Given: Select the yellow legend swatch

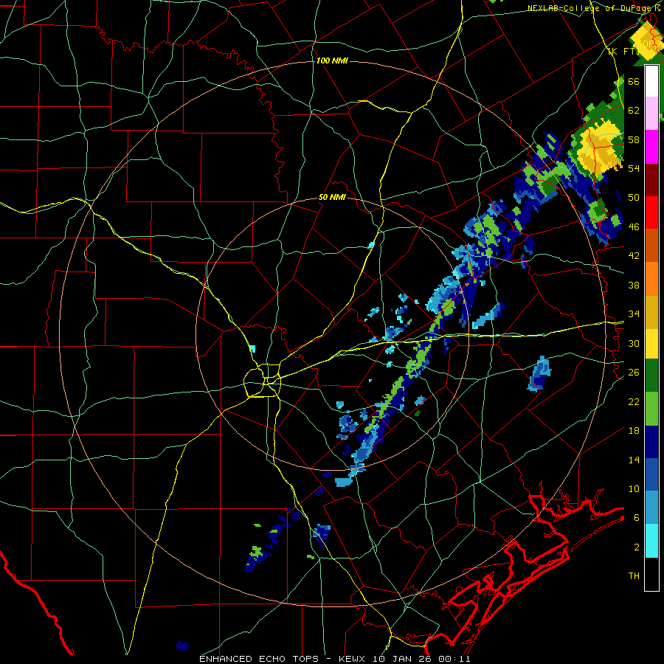Looking at the screenshot, I should (651, 344).
